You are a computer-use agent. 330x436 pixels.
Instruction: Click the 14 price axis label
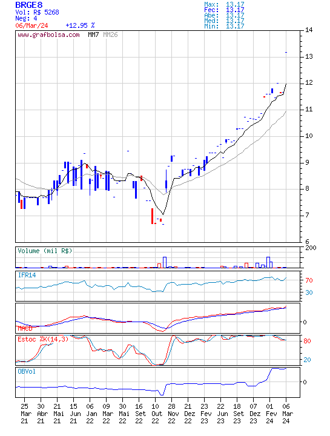coord(309,30)
